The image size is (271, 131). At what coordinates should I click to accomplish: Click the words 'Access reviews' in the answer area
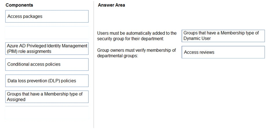[x=199, y=52]
